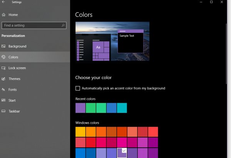
Task: Click the Themes brush icon
Action: pyautogui.click(x=3, y=79)
